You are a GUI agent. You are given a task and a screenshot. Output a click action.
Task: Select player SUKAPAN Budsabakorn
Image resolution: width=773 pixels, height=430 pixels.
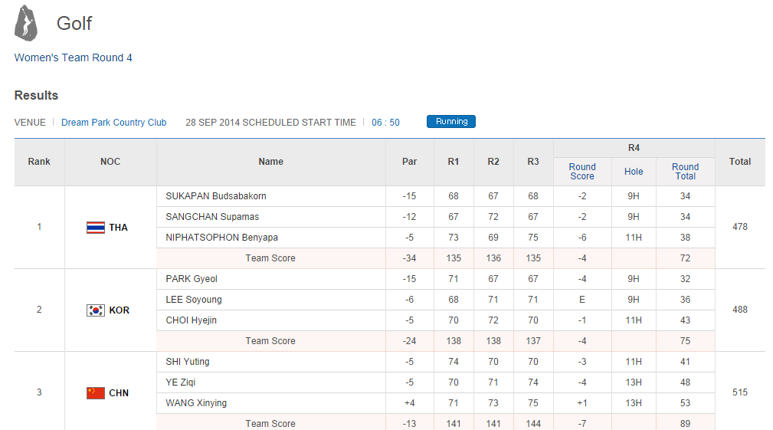point(216,196)
